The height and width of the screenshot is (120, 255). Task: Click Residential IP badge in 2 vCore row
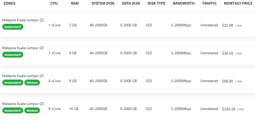[13, 55]
